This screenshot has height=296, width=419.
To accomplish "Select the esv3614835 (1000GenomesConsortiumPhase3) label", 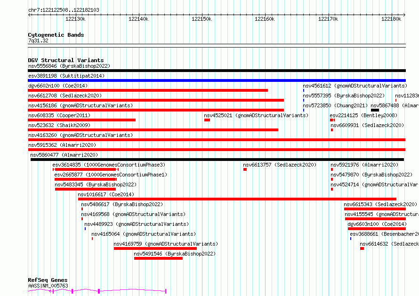I will [109, 165].
